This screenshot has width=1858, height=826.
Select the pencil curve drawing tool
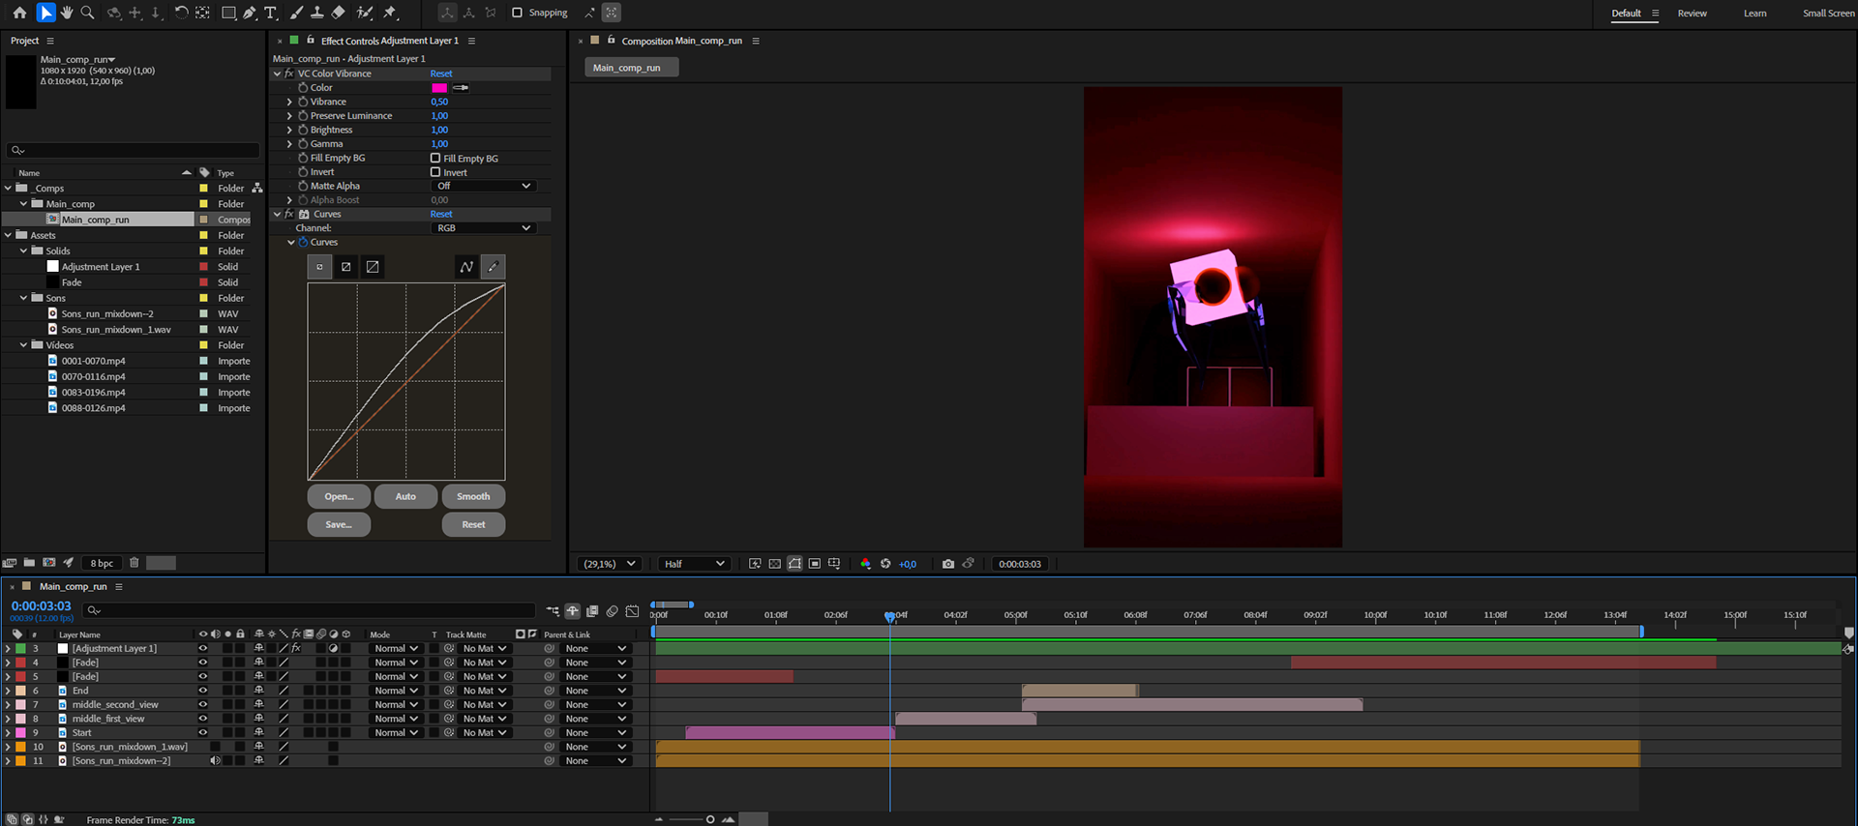tap(493, 267)
